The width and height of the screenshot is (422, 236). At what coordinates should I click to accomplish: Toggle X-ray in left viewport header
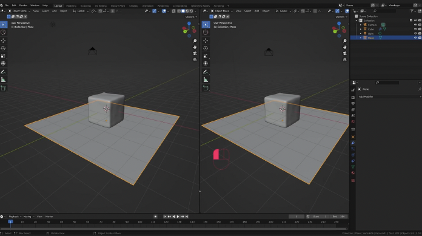173,11
